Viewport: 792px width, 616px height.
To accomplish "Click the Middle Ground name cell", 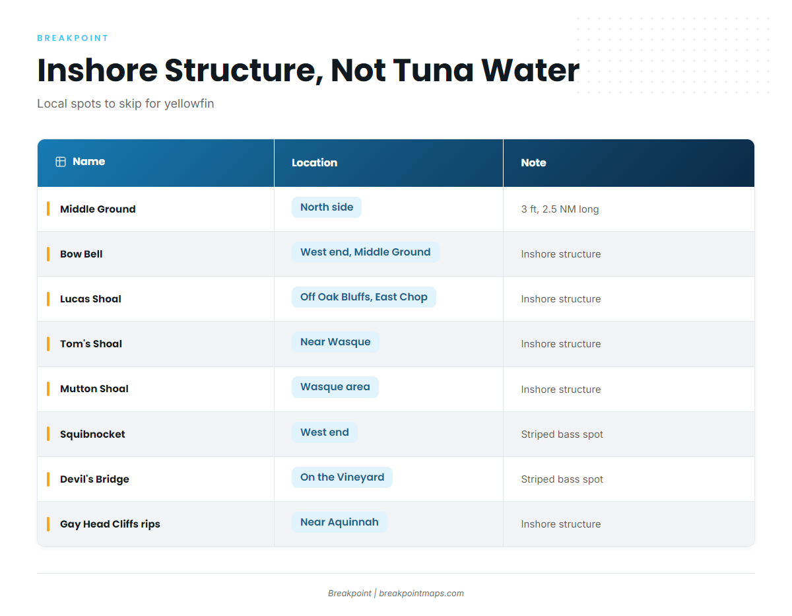I will (156, 209).
